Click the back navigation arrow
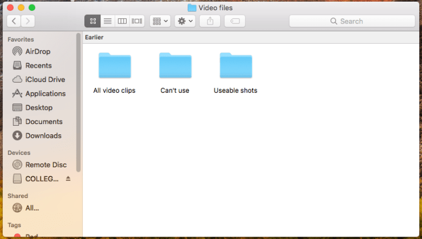Image resolution: width=422 pixels, height=239 pixels. (14, 21)
